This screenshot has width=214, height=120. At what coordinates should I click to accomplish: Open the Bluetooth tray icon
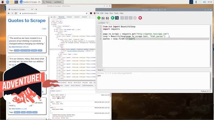[x=196, y=2]
